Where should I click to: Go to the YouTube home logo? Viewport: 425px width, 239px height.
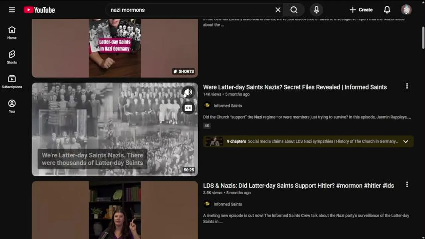(39, 10)
